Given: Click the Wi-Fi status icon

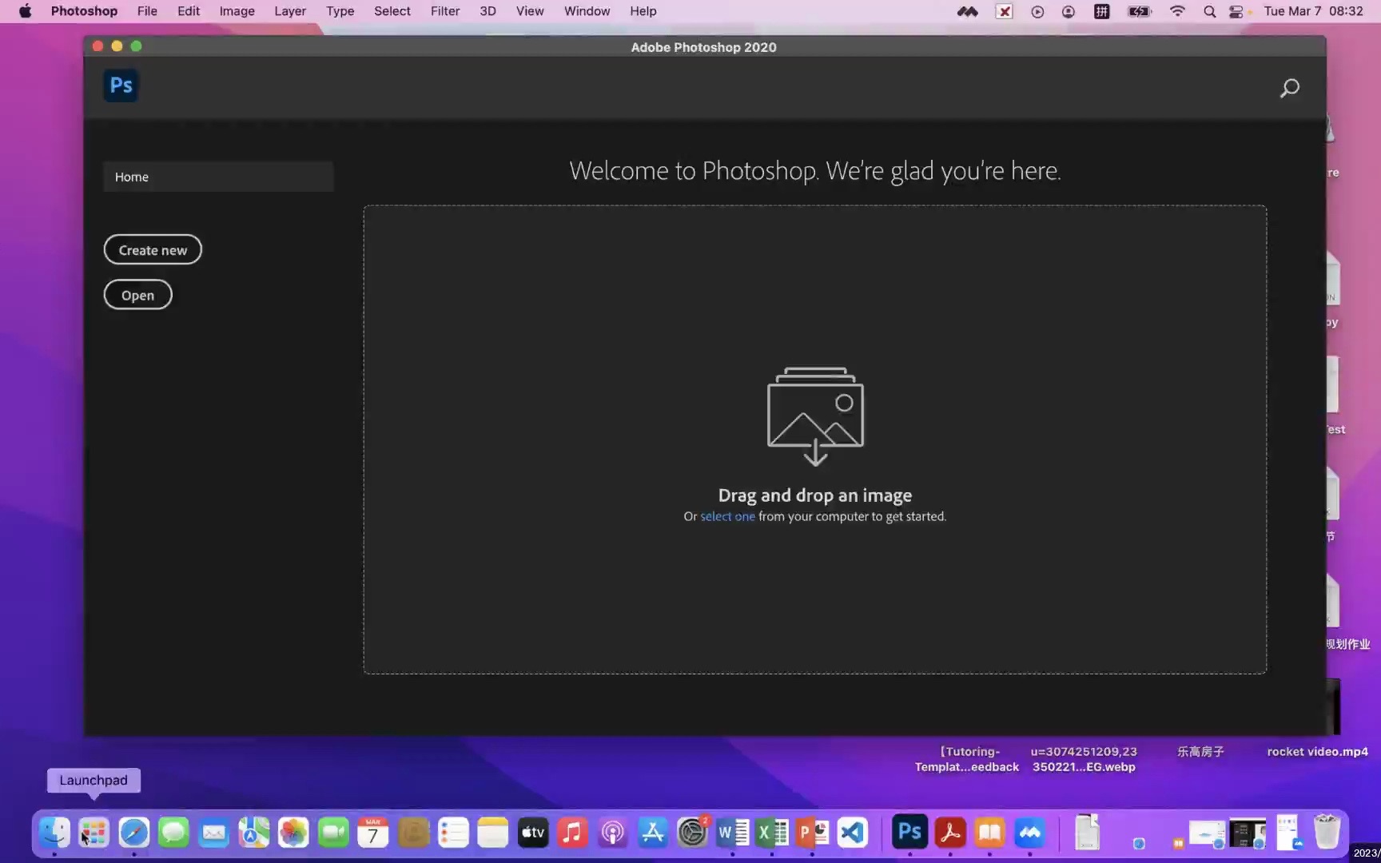Looking at the screenshot, I should pyautogui.click(x=1177, y=11).
